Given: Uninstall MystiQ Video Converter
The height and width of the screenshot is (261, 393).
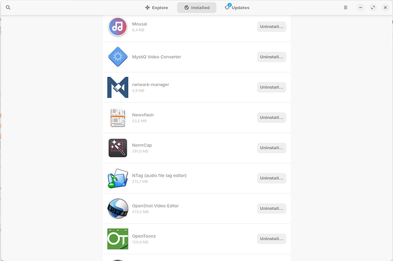Looking at the screenshot, I should click(x=272, y=57).
